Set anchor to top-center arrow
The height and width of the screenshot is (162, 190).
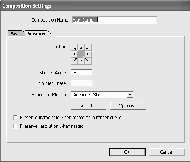[81, 47]
